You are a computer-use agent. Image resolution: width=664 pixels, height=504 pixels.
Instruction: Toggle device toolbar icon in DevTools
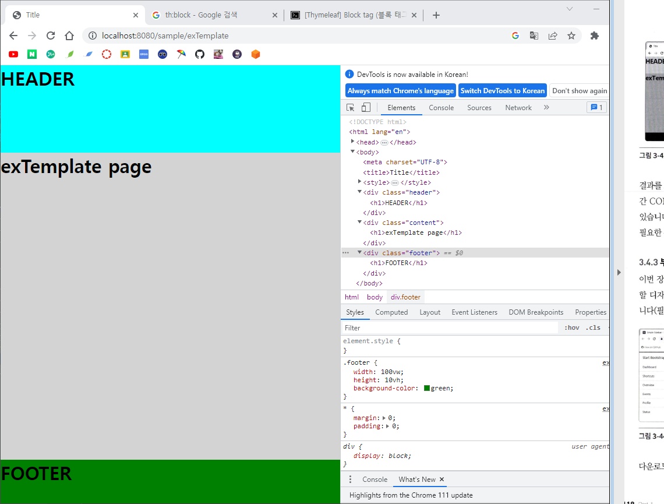[x=366, y=108]
